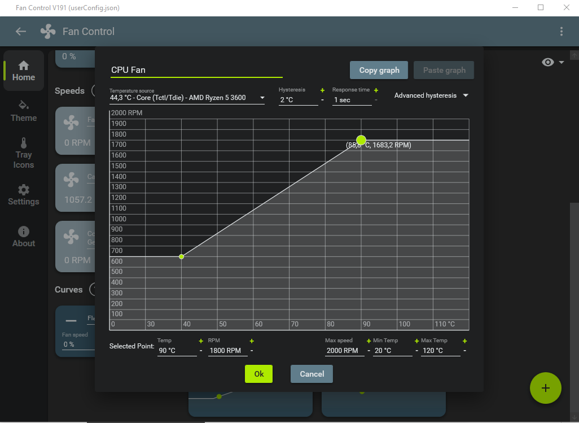Viewport: 579px width, 423px height.
Task: Click the 1057.2 speed value
Action: coord(78,200)
